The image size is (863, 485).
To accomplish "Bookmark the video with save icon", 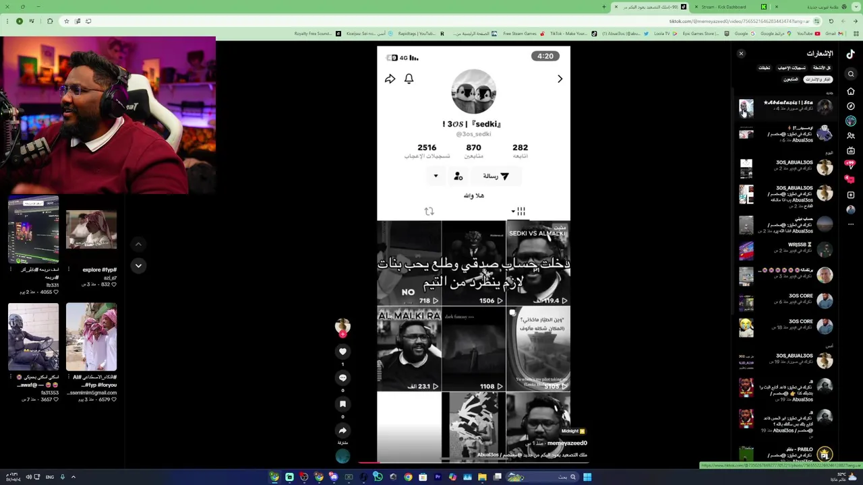I will pyautogui.click(x=343, y=404).
